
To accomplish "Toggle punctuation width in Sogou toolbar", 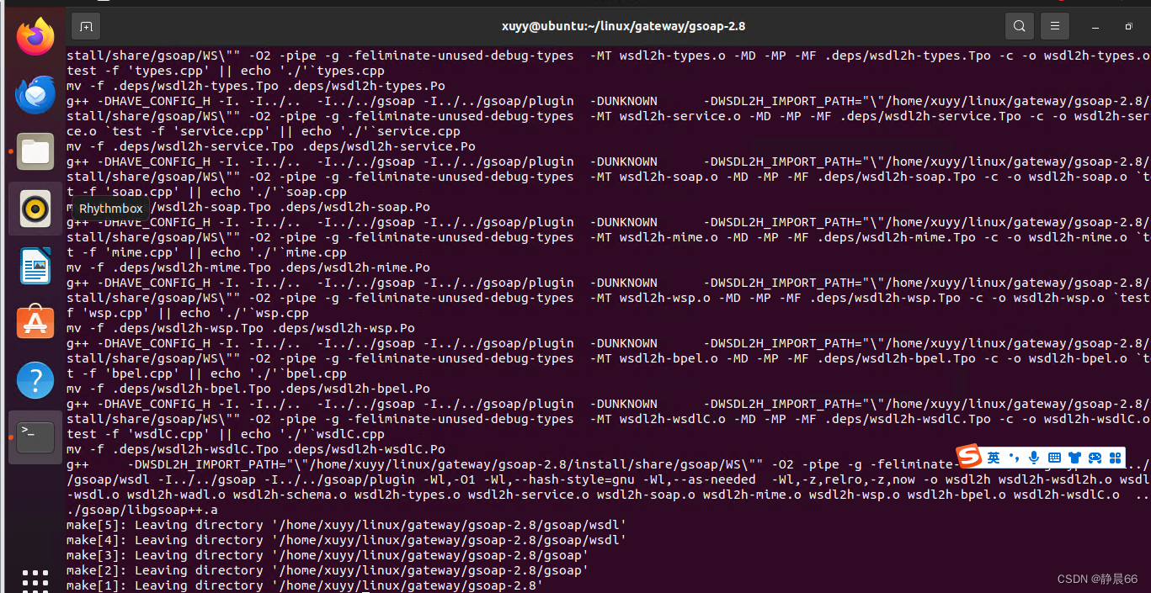I will [x=1014, y=457].
